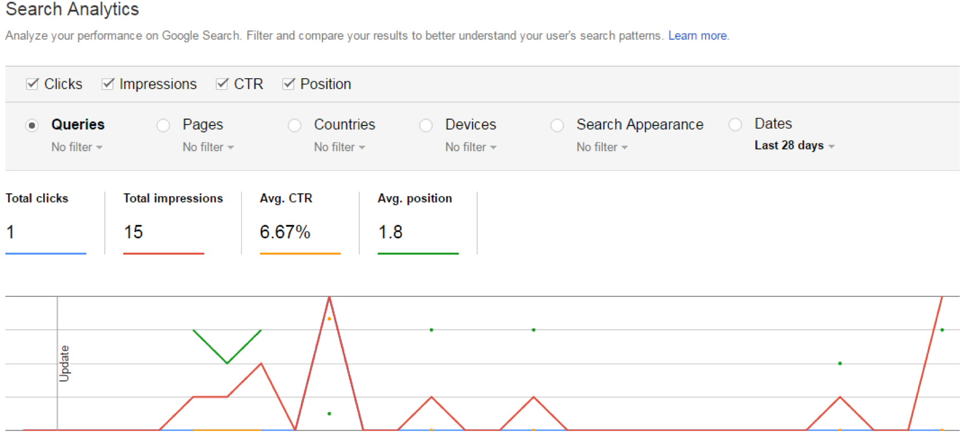Expand the Pages No filter dropdown

pos(208,147)
